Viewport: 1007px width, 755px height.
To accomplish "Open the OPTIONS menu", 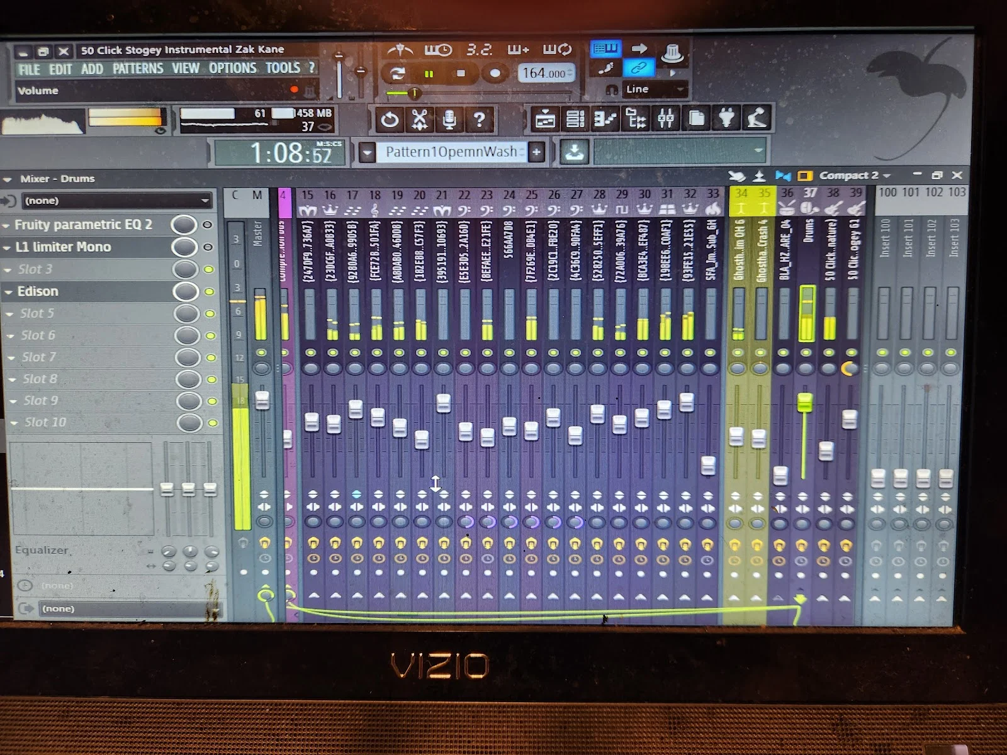I will coord(232,68).
